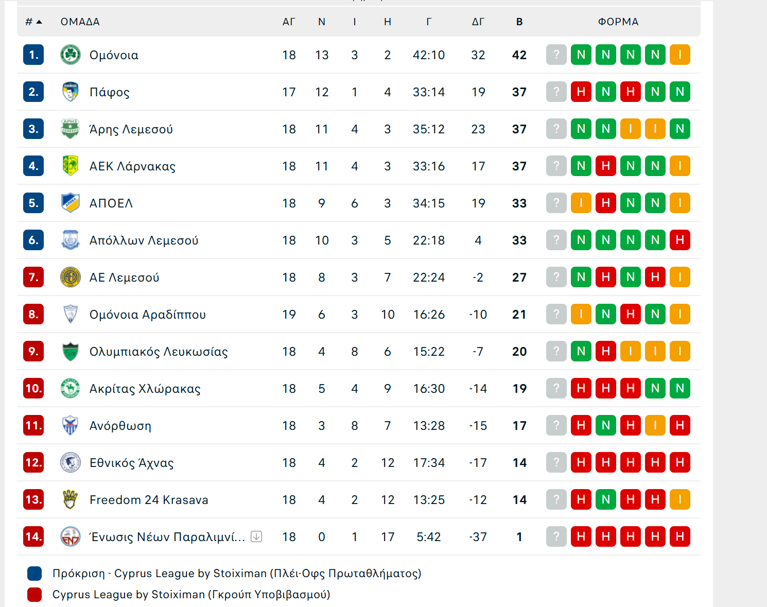767x607 pixels.
Task: Click the ΑΕΚ Λάρνακας crest icon
Action: click(71, 166)
